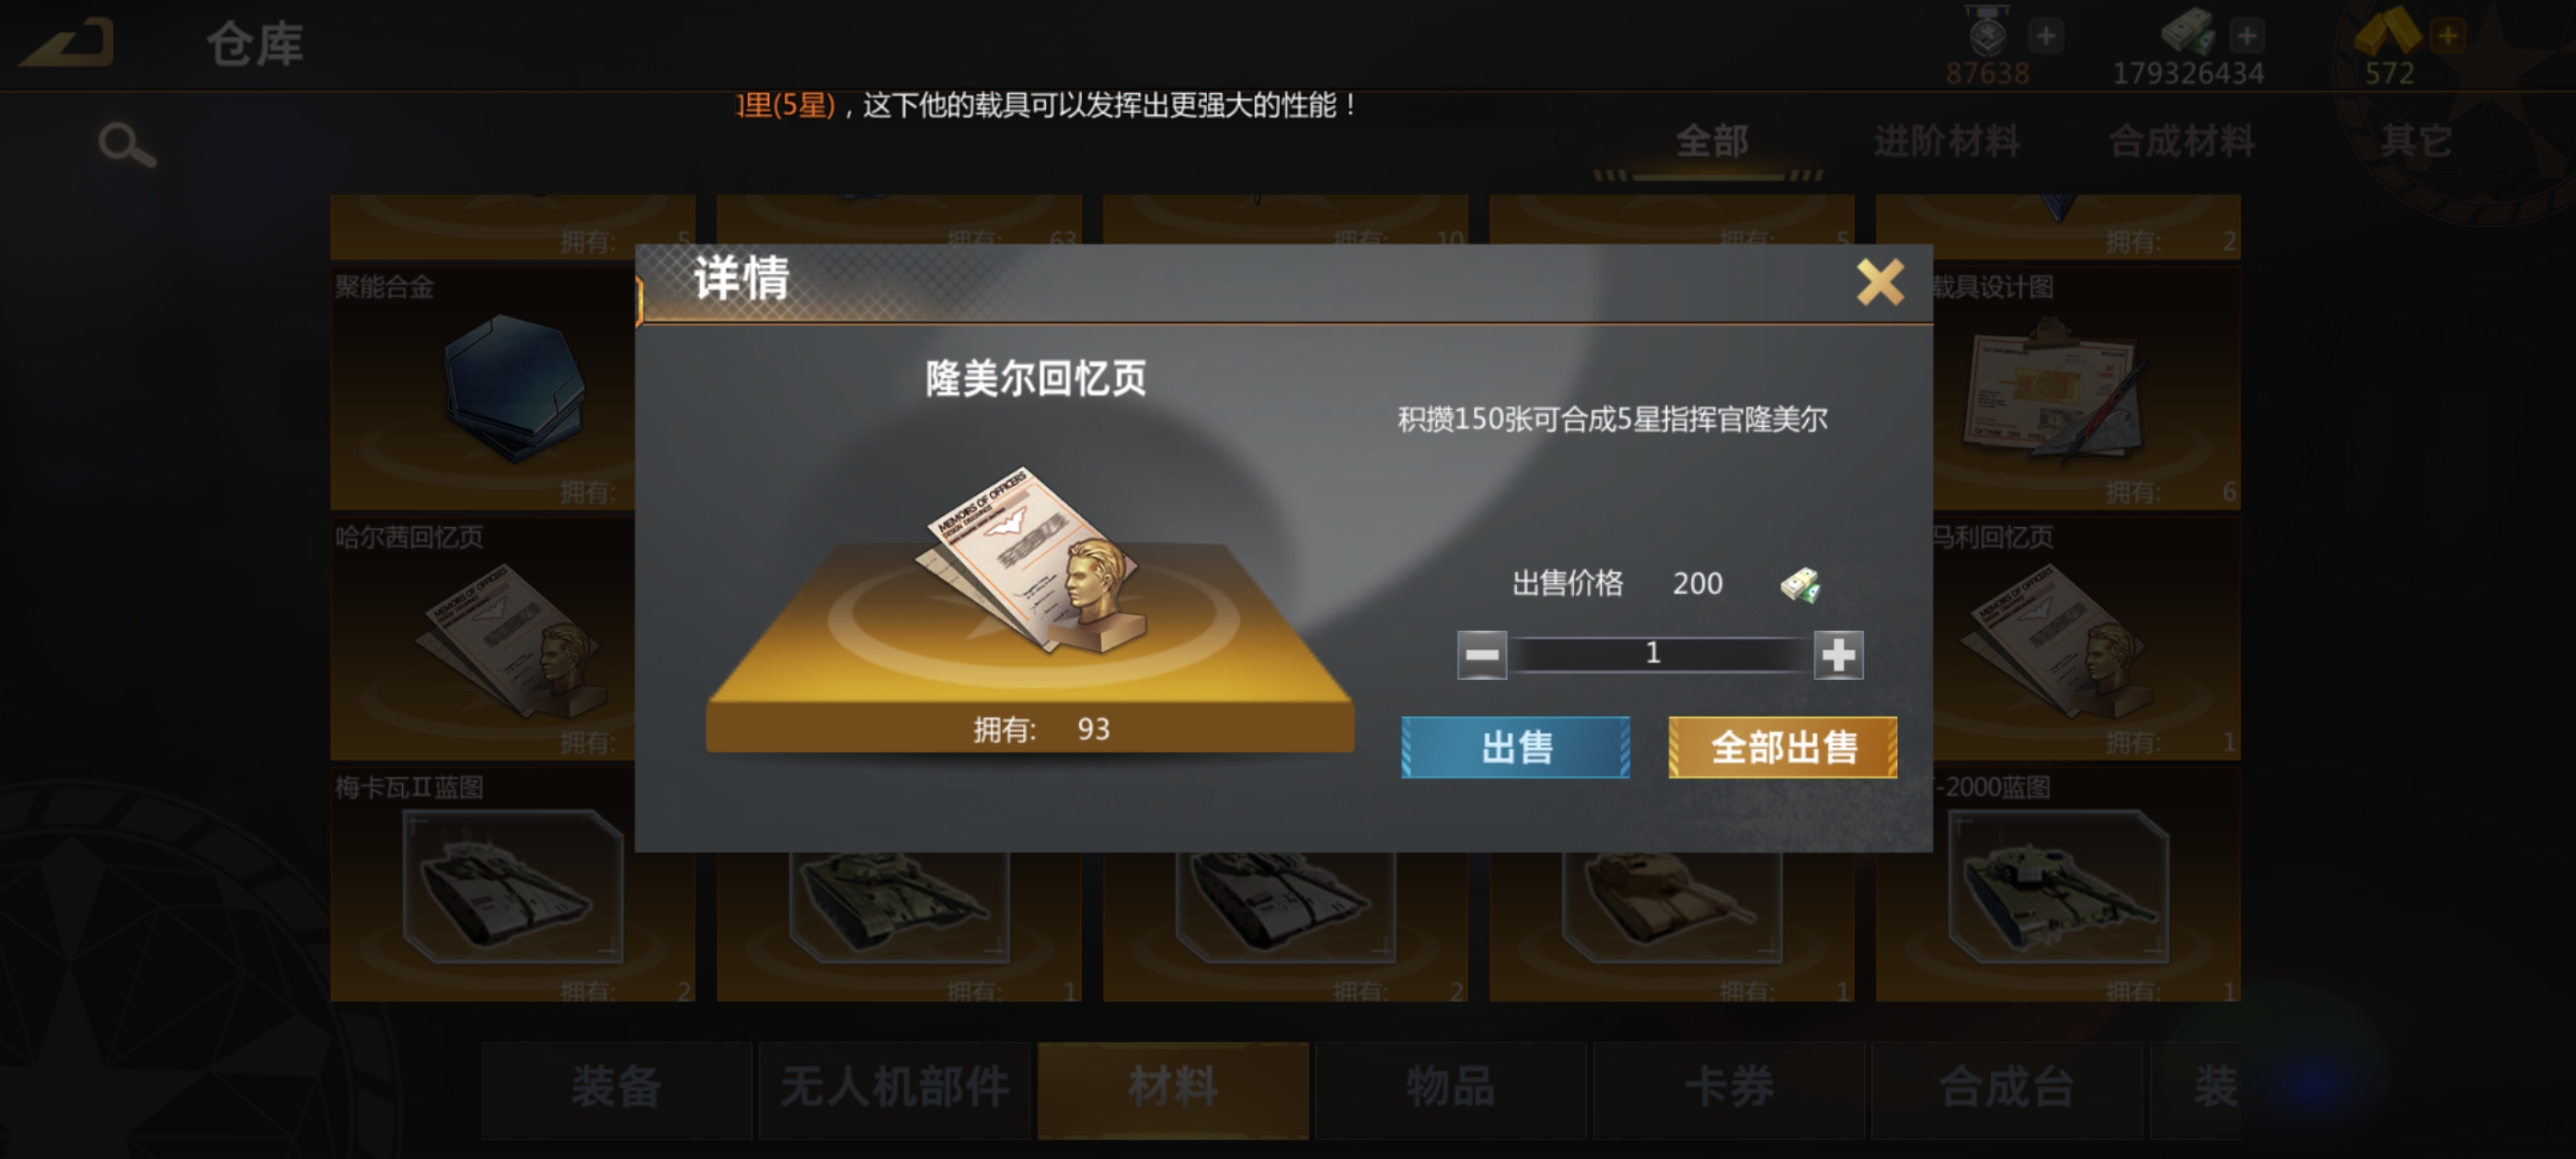Click the orange 全部出售 button

(1782, 747)
